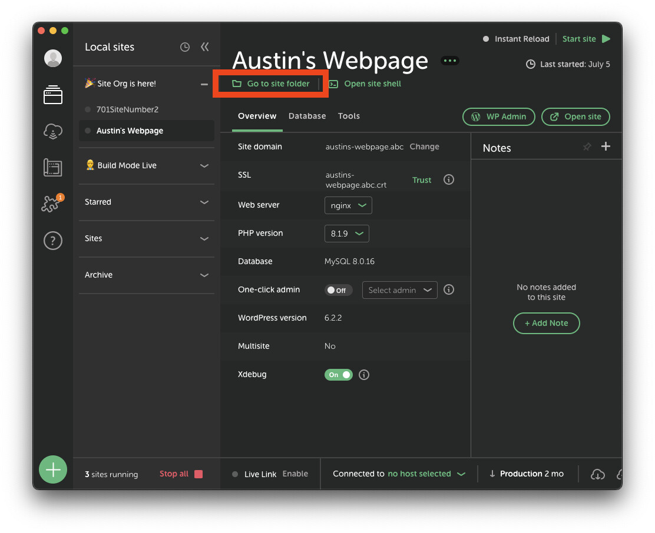655x533 pixels.
Task: Click Change next to site domain
Action: pyautogui.click(x=425, y=147)
